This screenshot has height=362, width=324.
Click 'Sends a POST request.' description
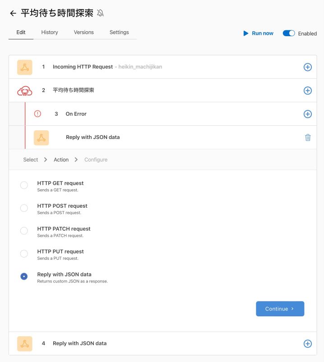pos(59,213)
